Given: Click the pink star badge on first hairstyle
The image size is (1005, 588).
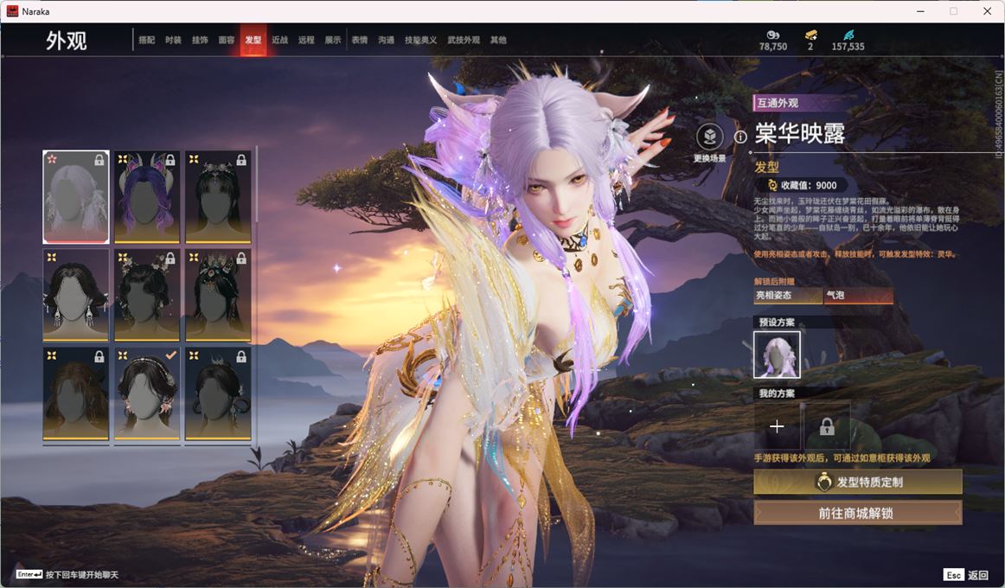Looking at the screenshot, I should pyautogui.click(x=52, y=159).
